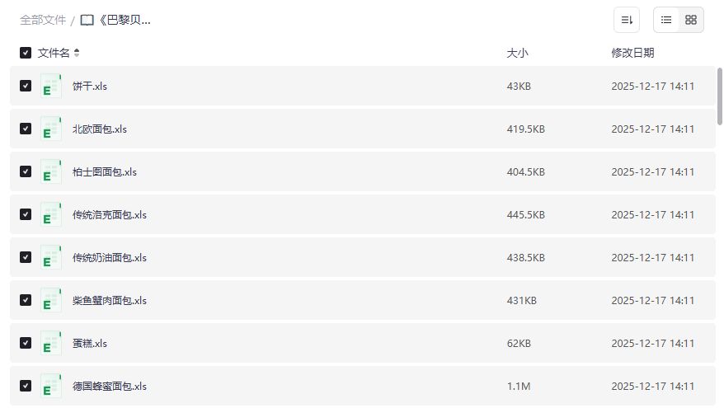The width and height of the screenshot is (724, 408).
Task: Toggle the select-all checkbox in header
Action: [x=26, y=53]
